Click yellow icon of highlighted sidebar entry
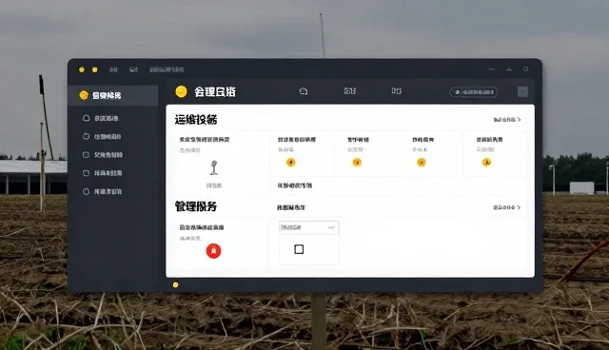 pyautogui.click(x=84, y=95)
